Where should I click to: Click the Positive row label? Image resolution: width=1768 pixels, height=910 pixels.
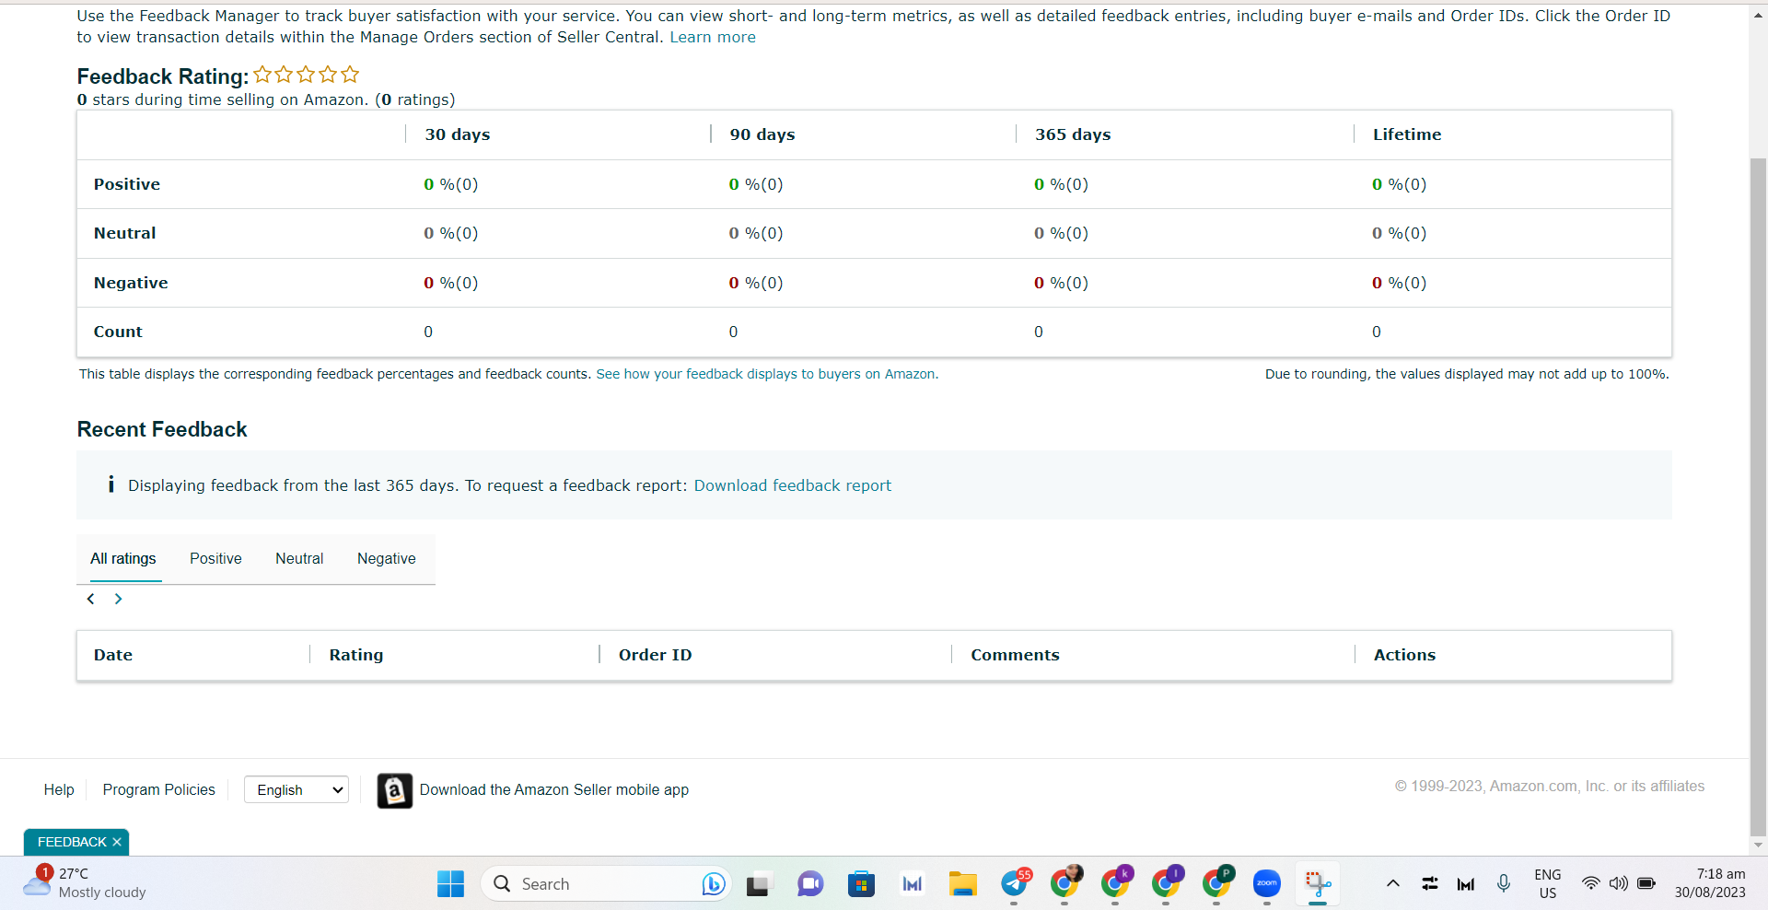coord(127,184)
